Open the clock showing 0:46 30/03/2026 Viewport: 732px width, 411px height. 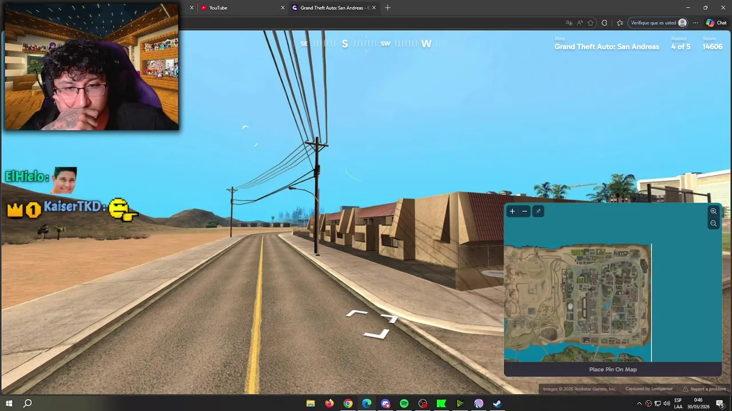coord(698,404)
